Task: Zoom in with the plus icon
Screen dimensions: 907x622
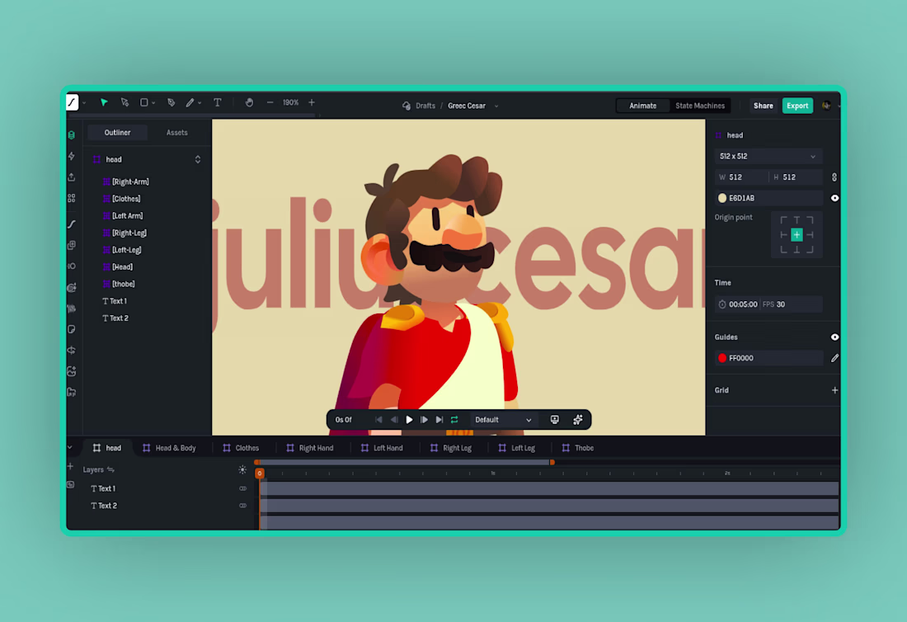Action: point(312,102)
